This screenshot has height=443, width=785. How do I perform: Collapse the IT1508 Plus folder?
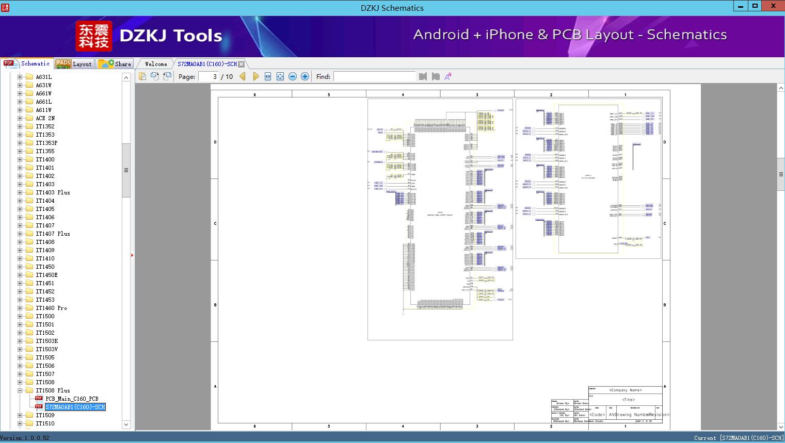coord(20,390)
